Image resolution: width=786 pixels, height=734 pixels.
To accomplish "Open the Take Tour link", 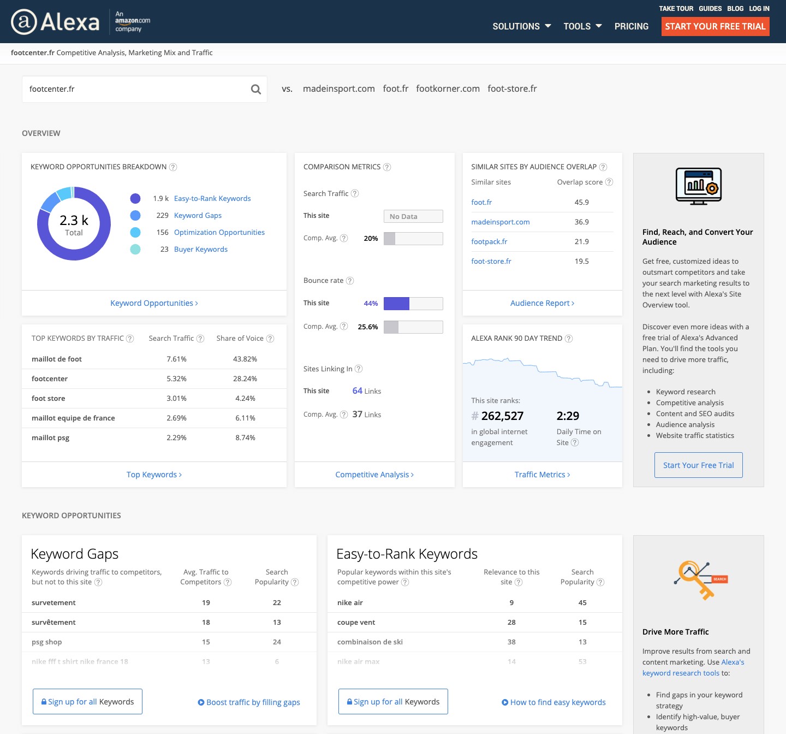I will pos(676,9).
